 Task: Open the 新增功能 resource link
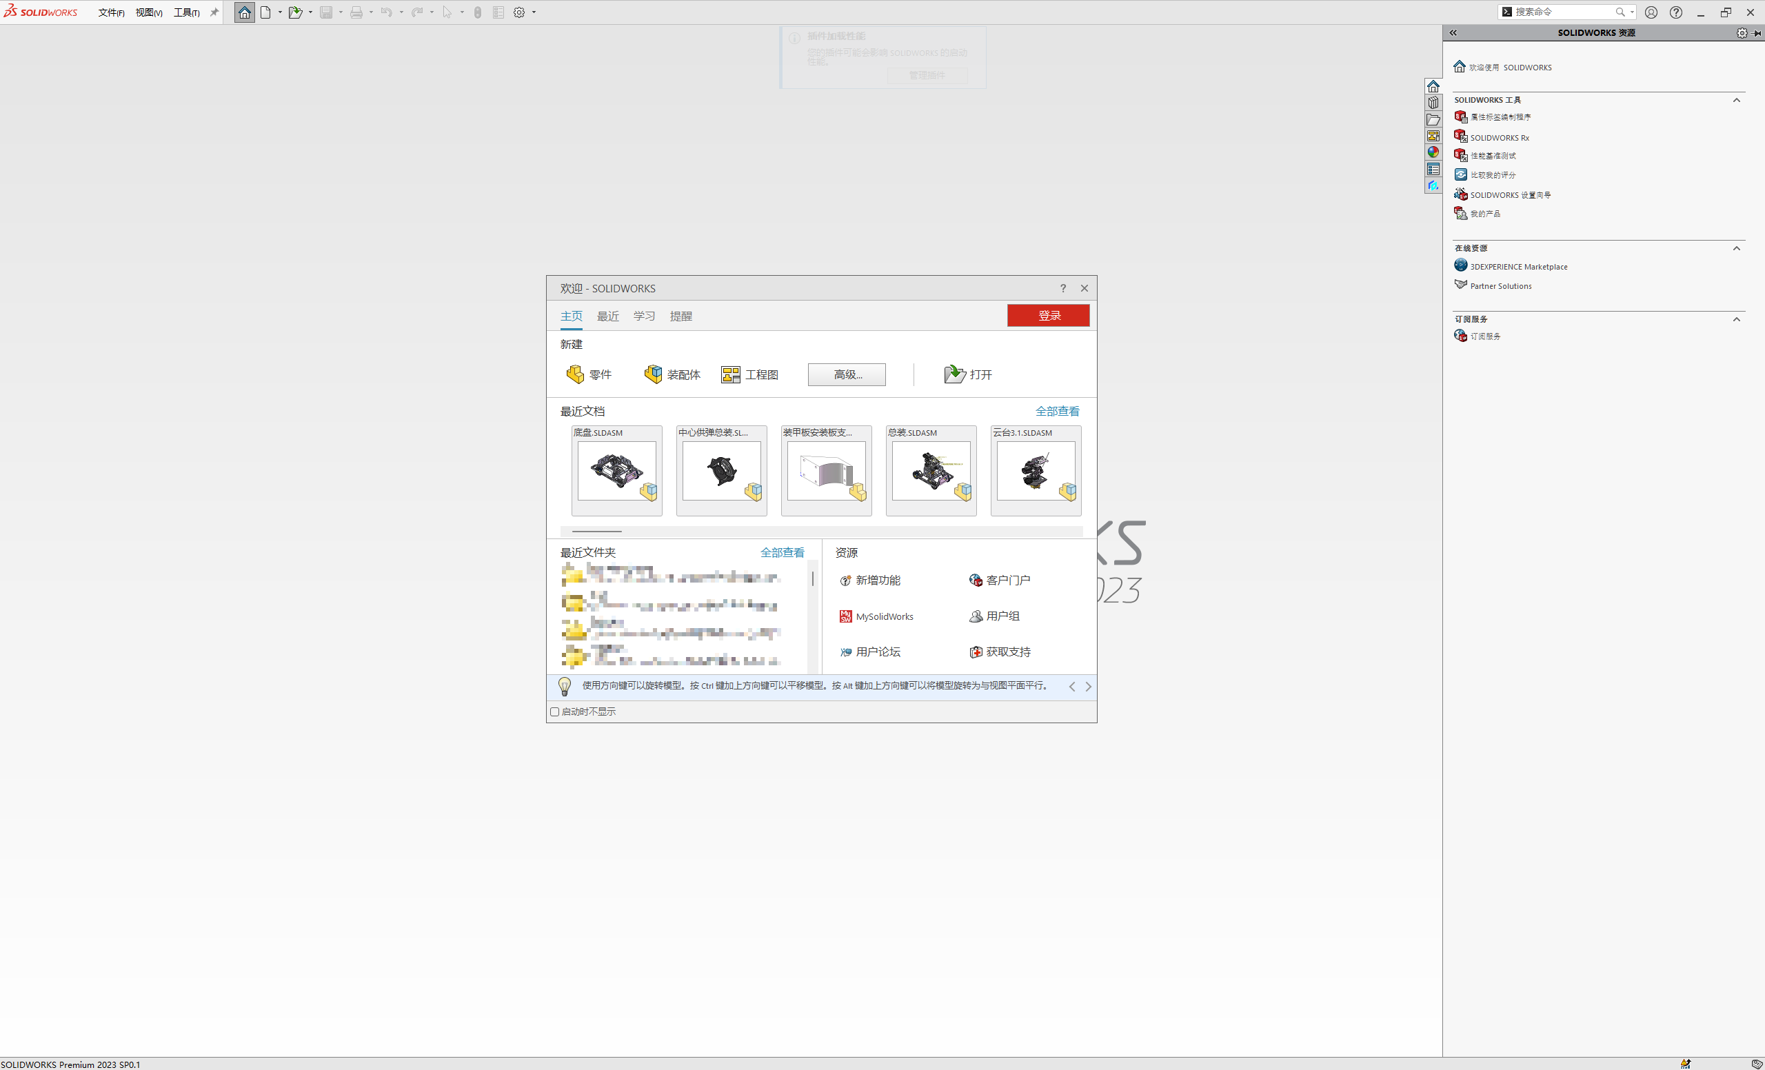click(x=869, y=580)
